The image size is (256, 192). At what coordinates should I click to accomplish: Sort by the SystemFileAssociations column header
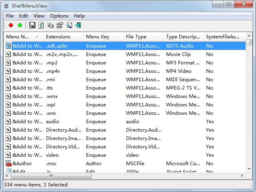(223, 37)
